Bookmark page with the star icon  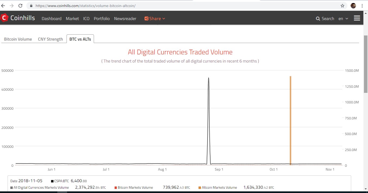click(x=342, y=6)
